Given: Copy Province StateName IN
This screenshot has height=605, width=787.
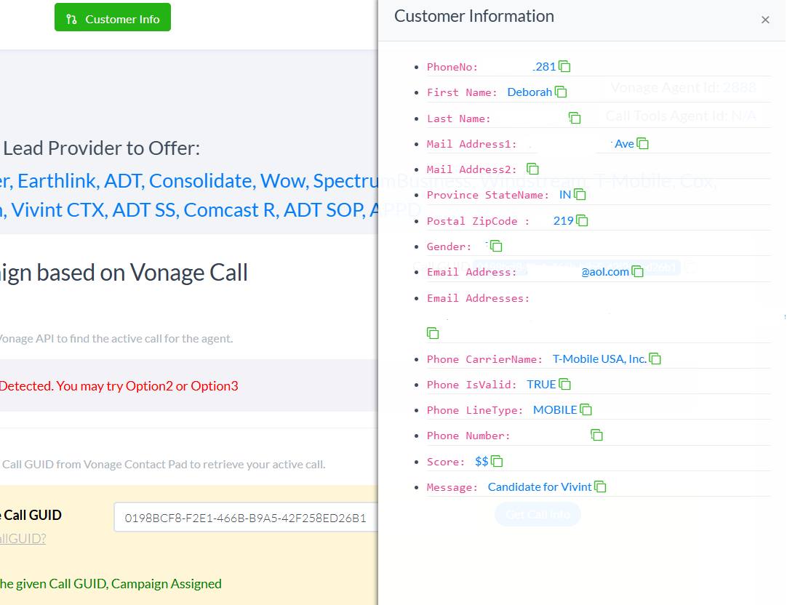Looking at the screenshot, I should (580, 194).
